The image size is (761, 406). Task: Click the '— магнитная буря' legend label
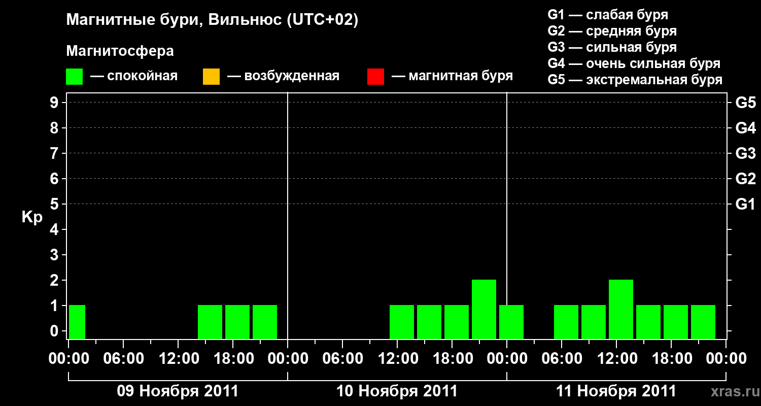click(452, 77)
